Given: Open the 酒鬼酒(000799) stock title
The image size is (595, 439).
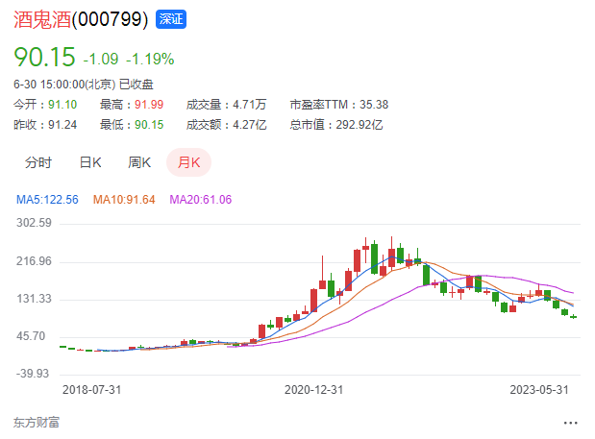Looking at the screenshot, I should (81, 19).
